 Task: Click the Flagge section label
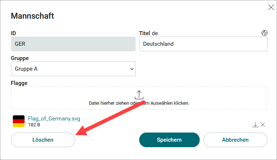[19, 83]
